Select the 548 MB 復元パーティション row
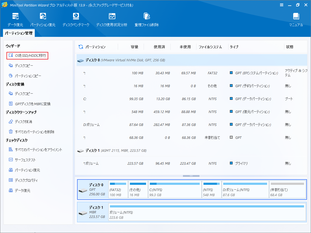This screenshot has width=311, height=233. click(x=192, y=112)
